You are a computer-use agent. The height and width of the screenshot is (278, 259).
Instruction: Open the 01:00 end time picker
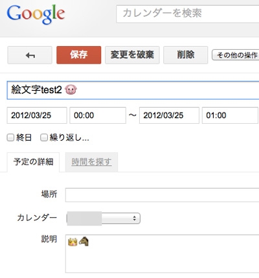230,115
